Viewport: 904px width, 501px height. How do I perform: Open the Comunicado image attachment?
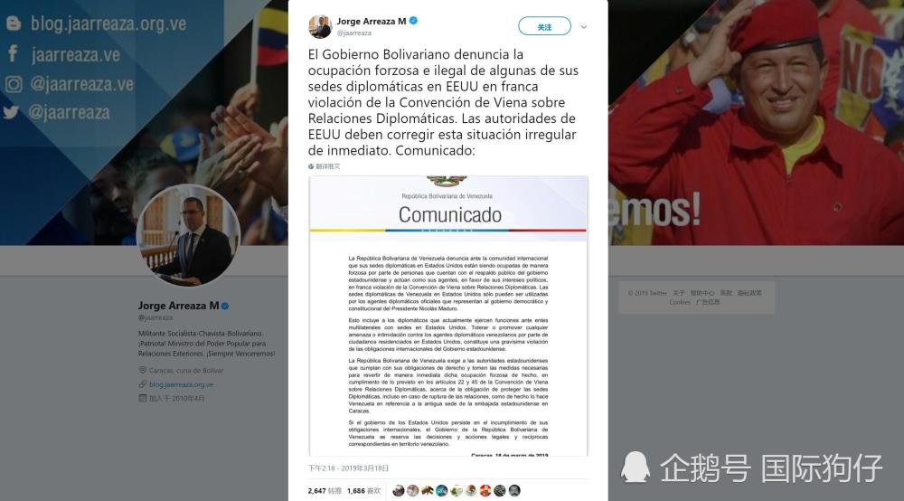point(448,316)
